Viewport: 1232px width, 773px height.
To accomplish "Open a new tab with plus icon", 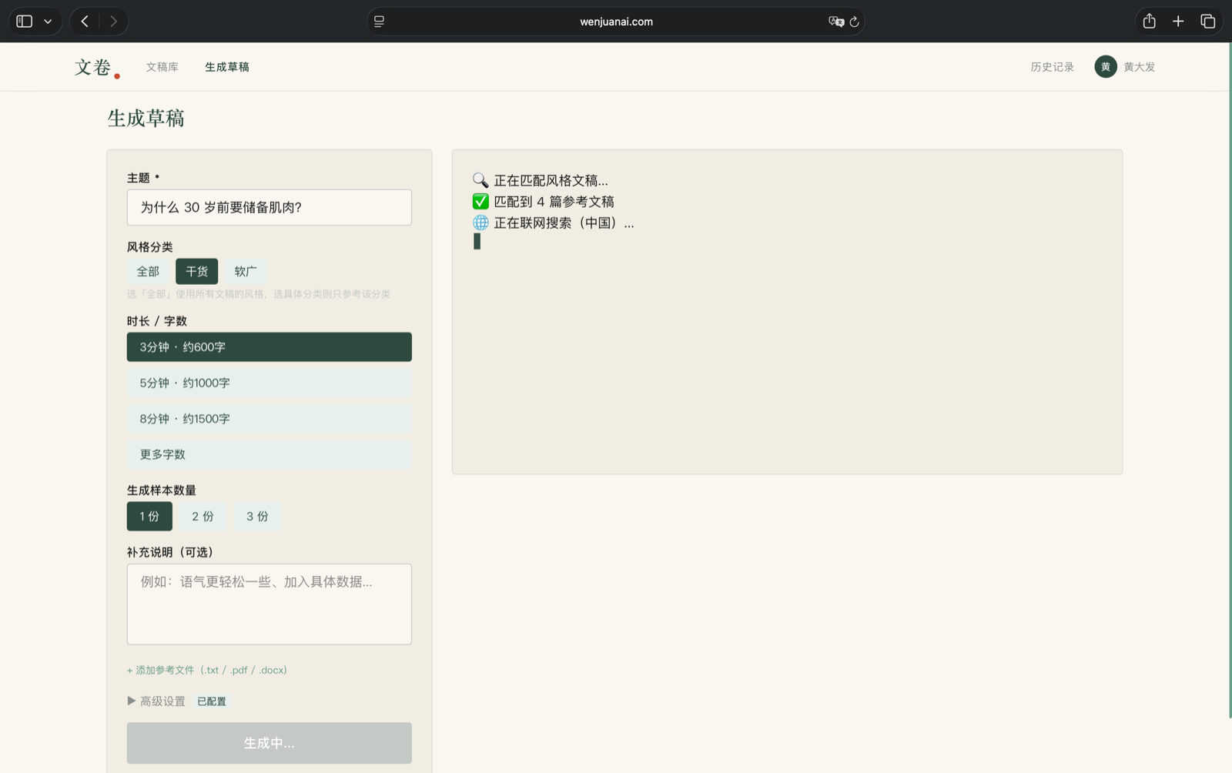I will pos(1178,22).
